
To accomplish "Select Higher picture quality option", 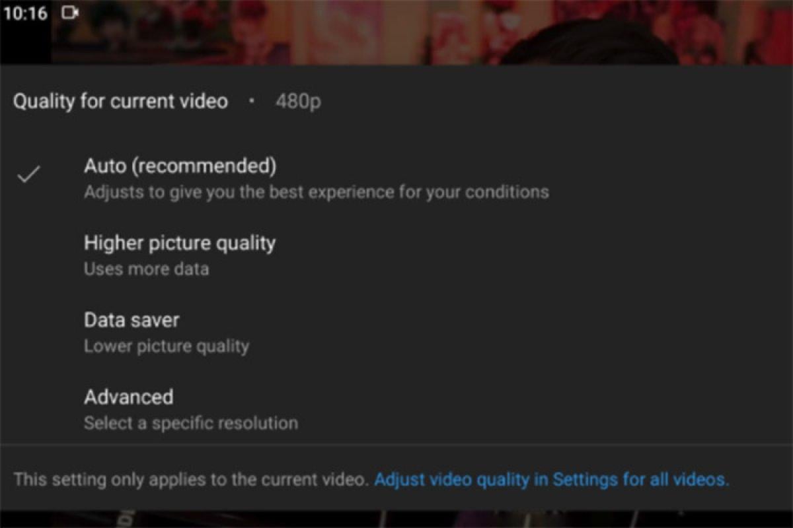I will click(x=180, y=243).
